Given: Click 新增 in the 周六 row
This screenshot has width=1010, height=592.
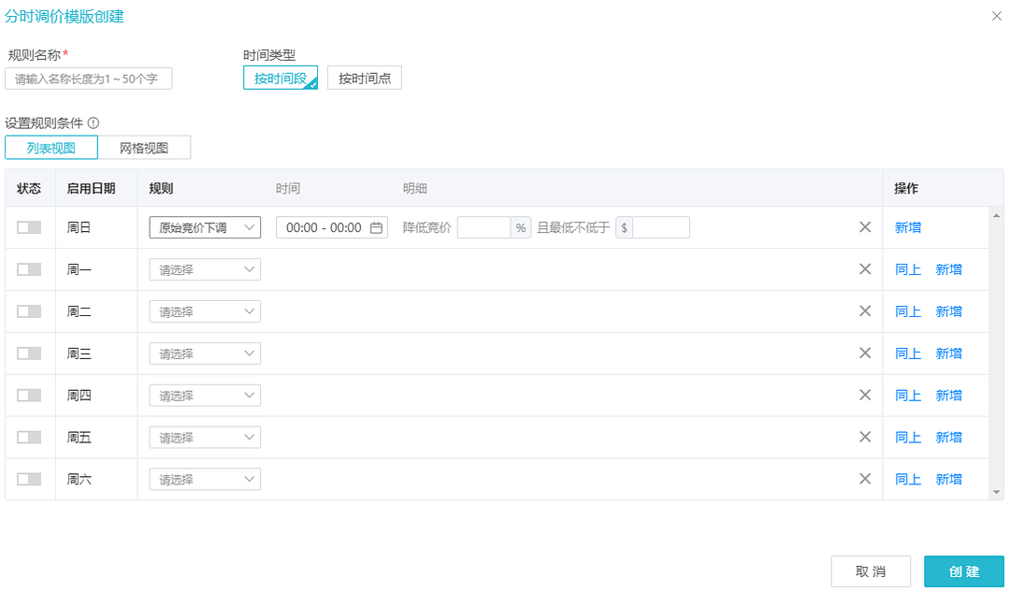Looking at the screenshot, I should pyautogui.click(x=949, y=479).
